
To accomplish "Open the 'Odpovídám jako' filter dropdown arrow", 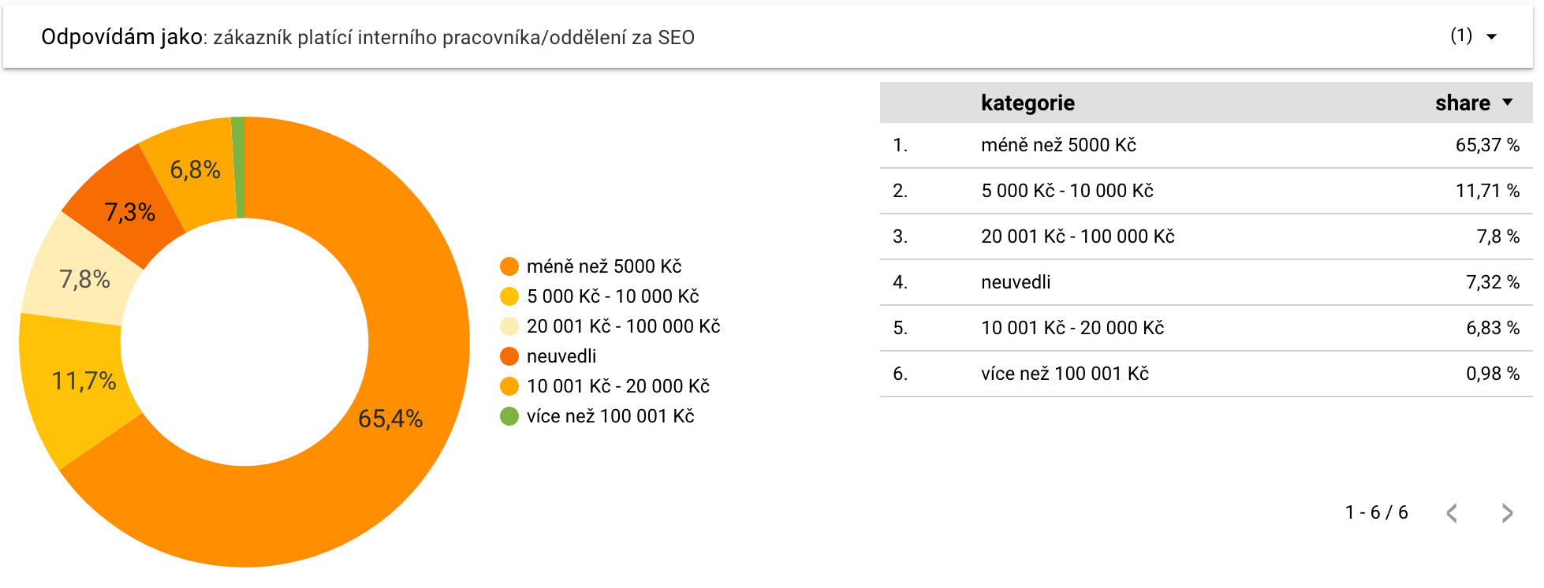I will point(1491,36).
